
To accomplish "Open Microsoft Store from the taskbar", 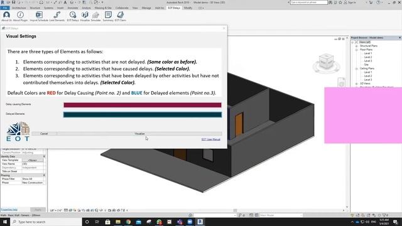I will coord(107,222).
